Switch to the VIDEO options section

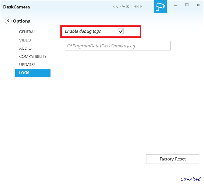[25, 40]
